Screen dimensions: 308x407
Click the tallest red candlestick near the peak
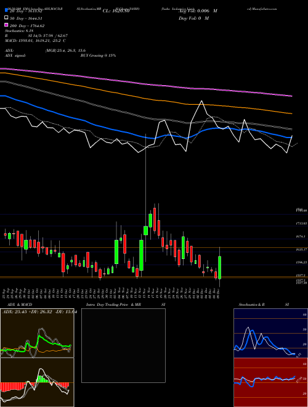[155, 220]
